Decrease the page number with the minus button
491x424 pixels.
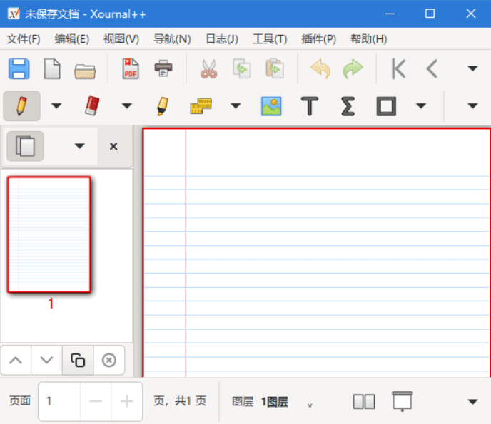click(x=96, y=401)
